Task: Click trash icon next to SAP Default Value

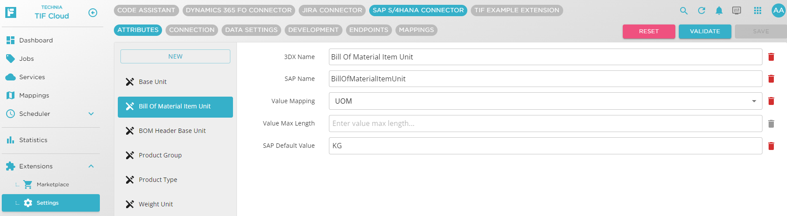Action: [x=771, y=146]
